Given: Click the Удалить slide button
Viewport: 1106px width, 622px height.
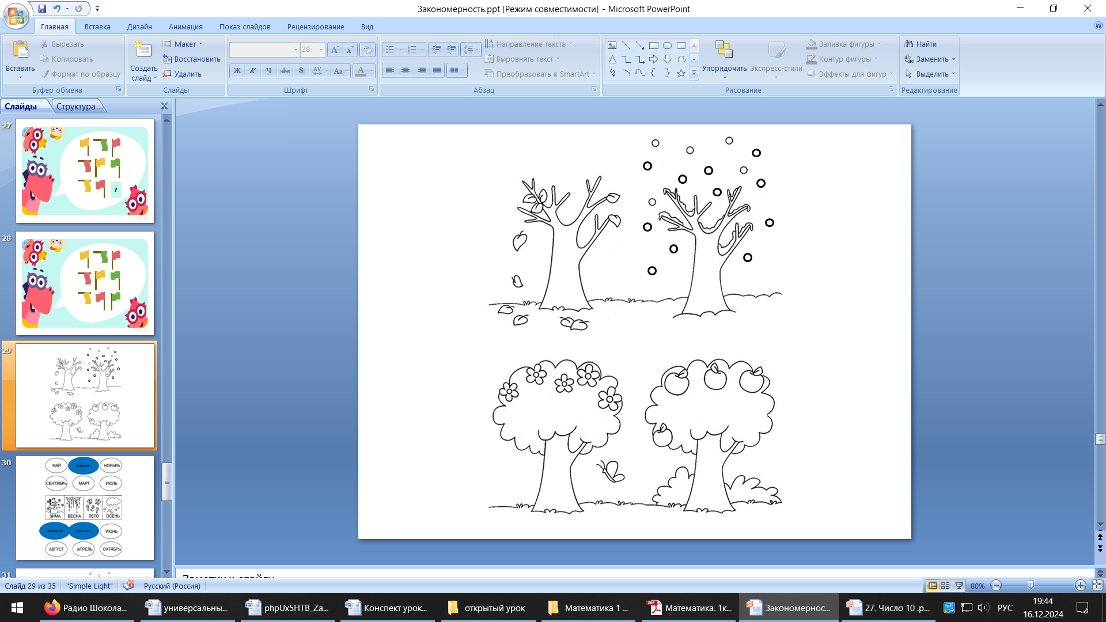Looking at the screenshot, I should pyautogui.click(x=182, y=74).
